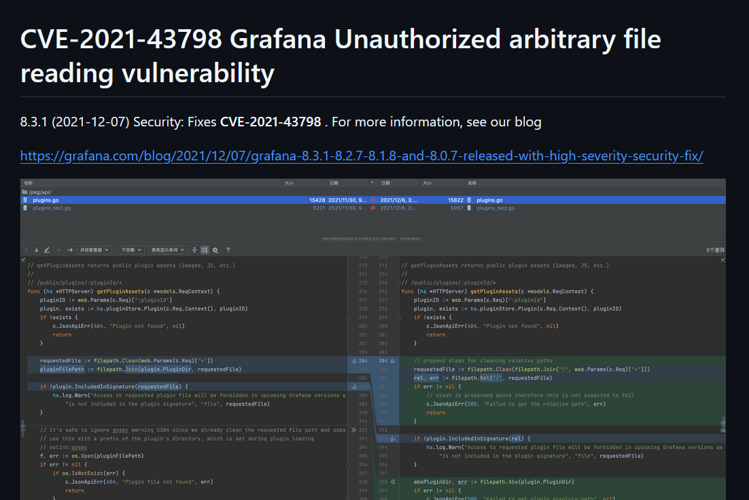Open the diff settings gear icon

(x=215, y=250)
